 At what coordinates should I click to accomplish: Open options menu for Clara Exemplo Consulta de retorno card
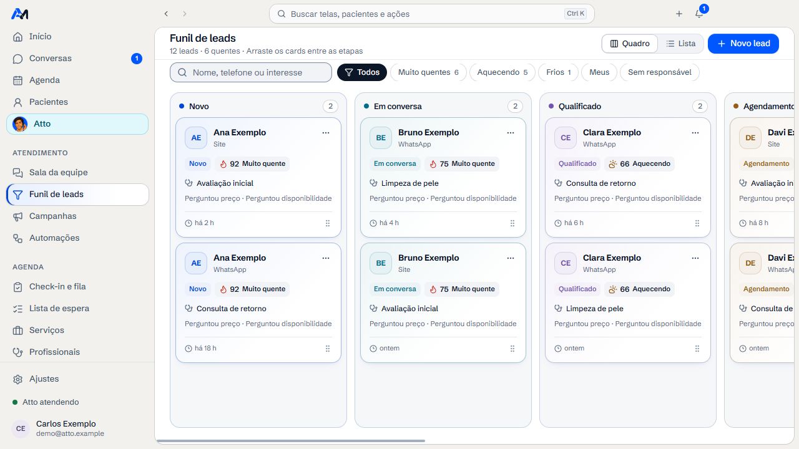695,133
